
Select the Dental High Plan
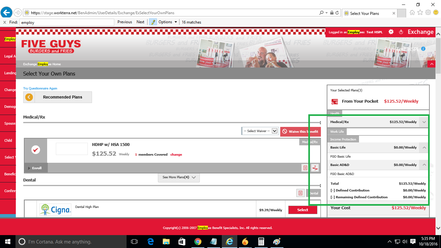click(303, 210)
